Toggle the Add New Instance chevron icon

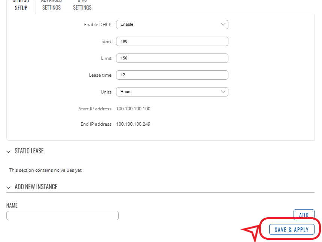tap(9, 187)
